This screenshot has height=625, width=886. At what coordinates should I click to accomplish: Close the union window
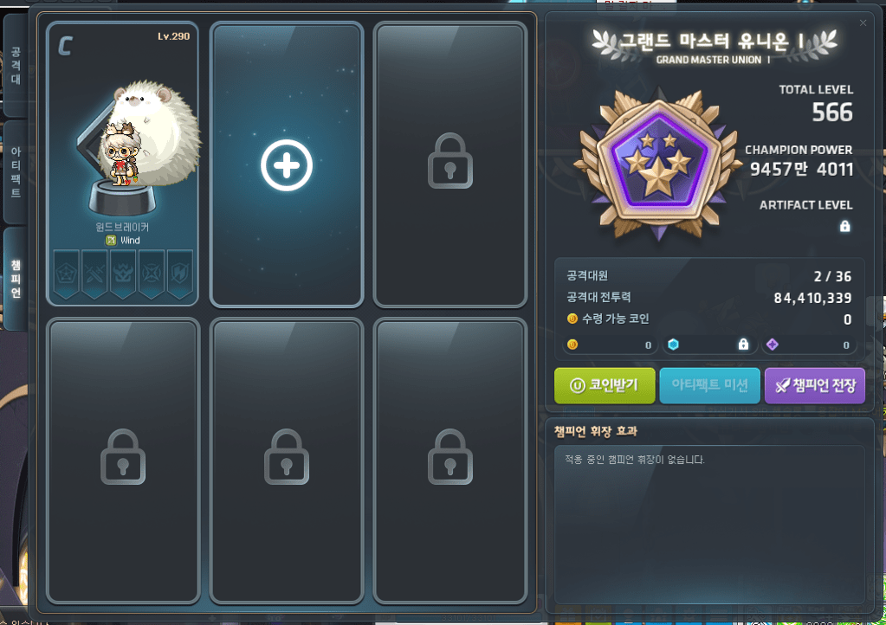click(x=863, y=23)
